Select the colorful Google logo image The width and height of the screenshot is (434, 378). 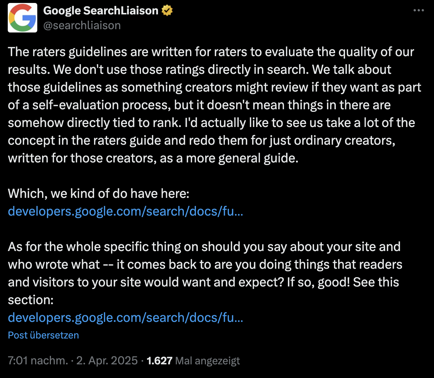22,17
